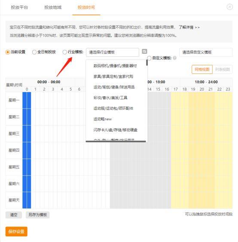238x242 pixels.
Task: Click the 18:00 - 24:00 time header
Action: tap(206, 82)
